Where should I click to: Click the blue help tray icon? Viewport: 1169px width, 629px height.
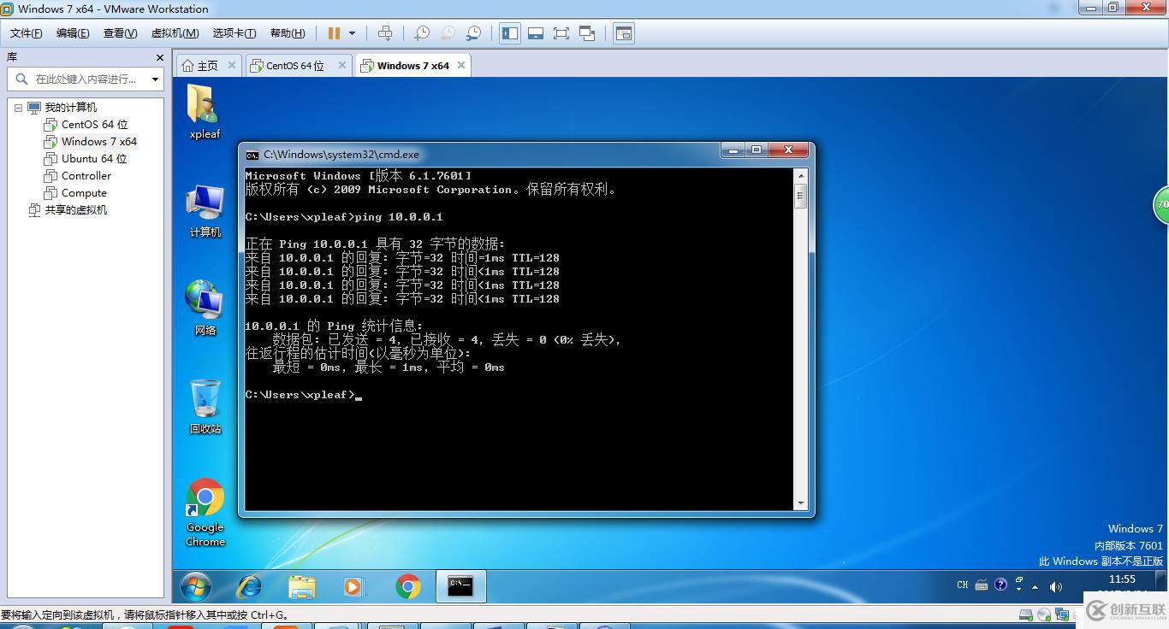pos(1000,585)
